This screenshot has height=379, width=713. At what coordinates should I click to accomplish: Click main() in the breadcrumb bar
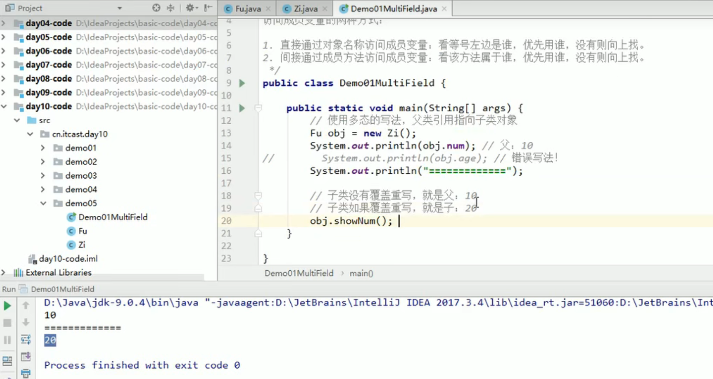(x=361, y=273)
